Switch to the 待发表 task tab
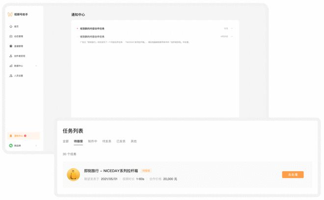 coord(107,141)
